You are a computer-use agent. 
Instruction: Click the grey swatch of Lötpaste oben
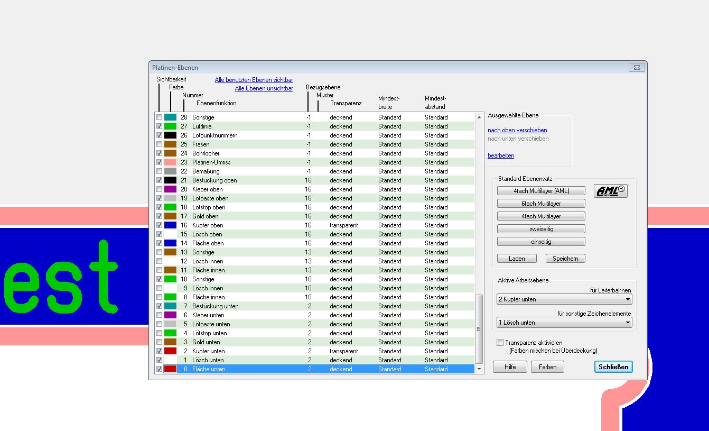point(170,198)
